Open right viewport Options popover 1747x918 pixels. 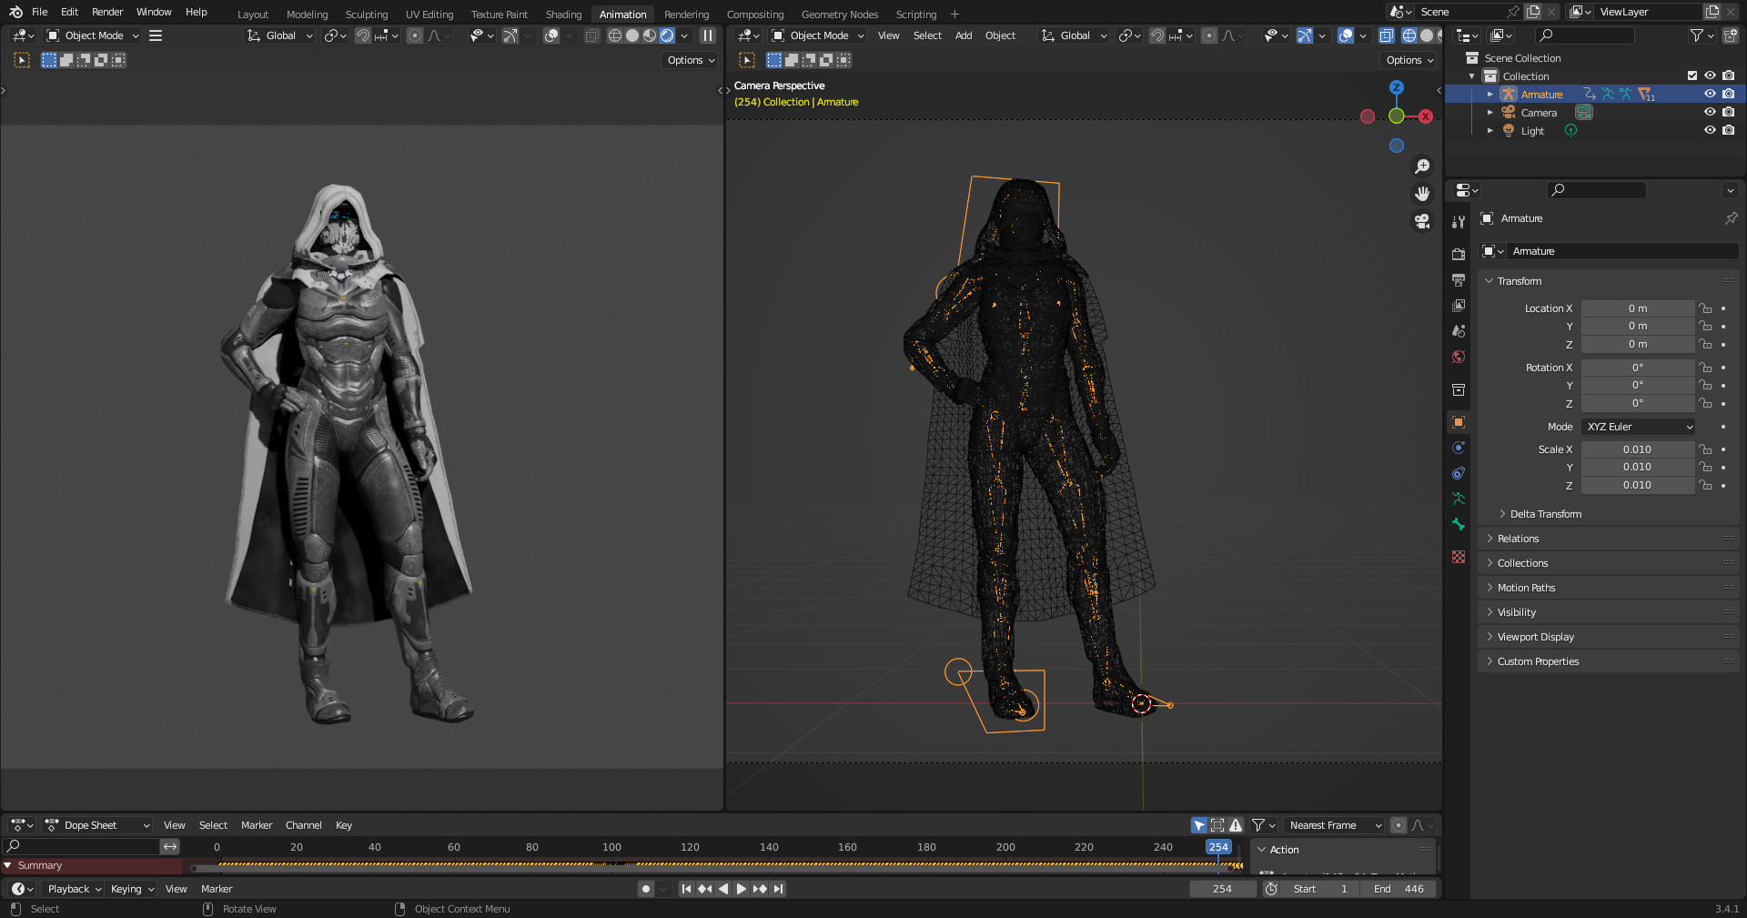pyautogui.click(x=1409, y=60)
